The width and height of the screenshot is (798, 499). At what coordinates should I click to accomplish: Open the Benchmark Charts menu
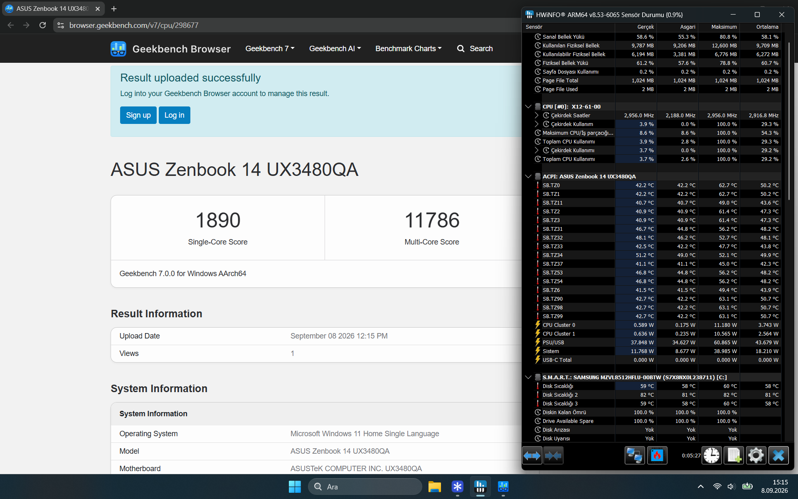coord(409,49)
